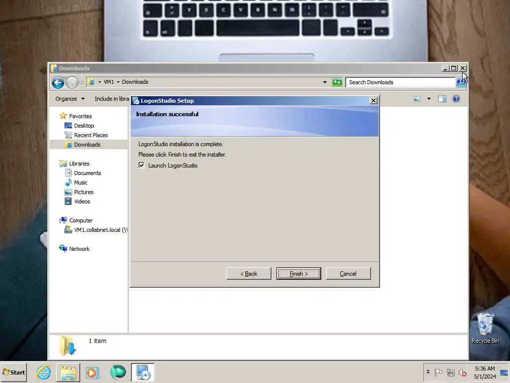Close the LogonStudio Setup dialog
Image resolution: width=510 pixels, height=383 pixels.
[x=374, y=101]
